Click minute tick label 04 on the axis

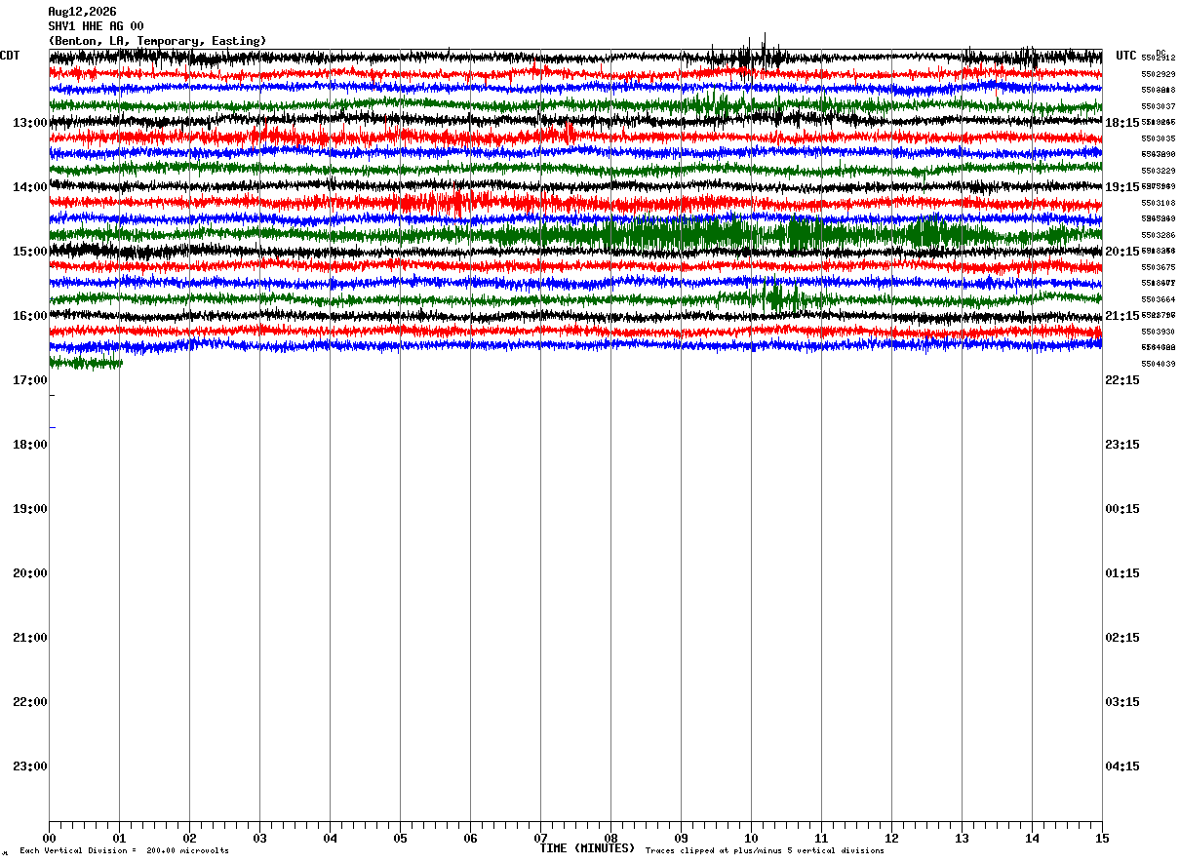coord(330,838)
